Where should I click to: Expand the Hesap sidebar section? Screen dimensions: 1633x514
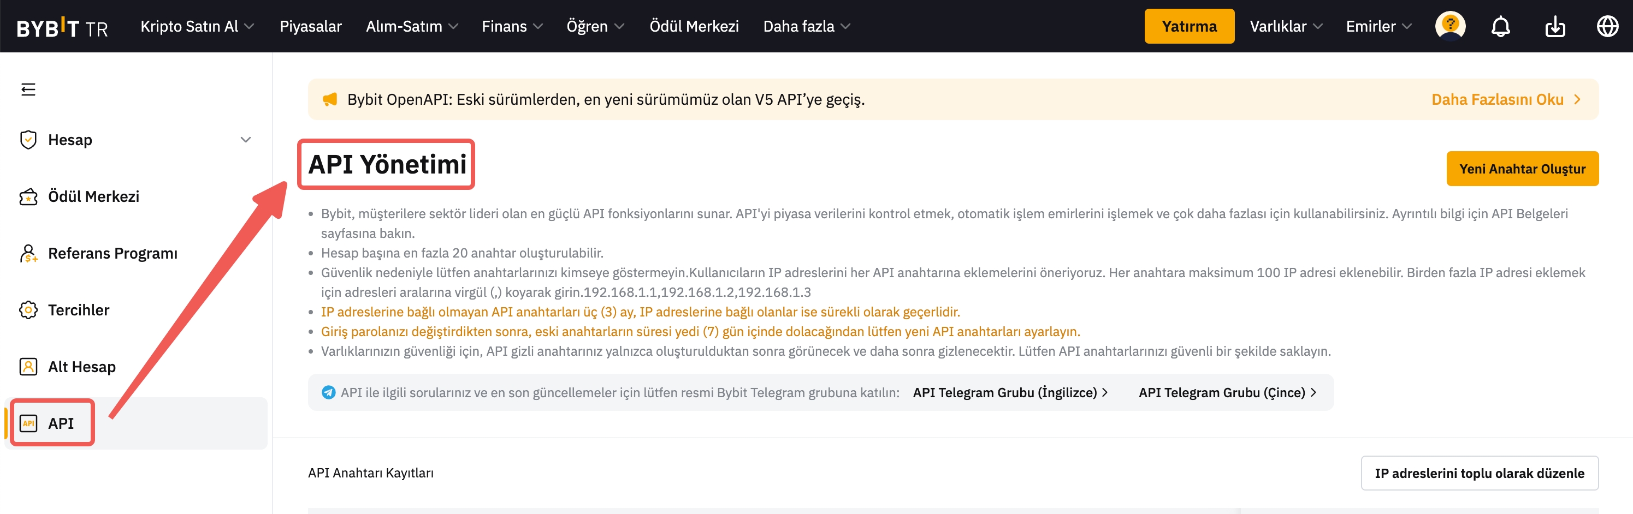(x=245, y=140)
